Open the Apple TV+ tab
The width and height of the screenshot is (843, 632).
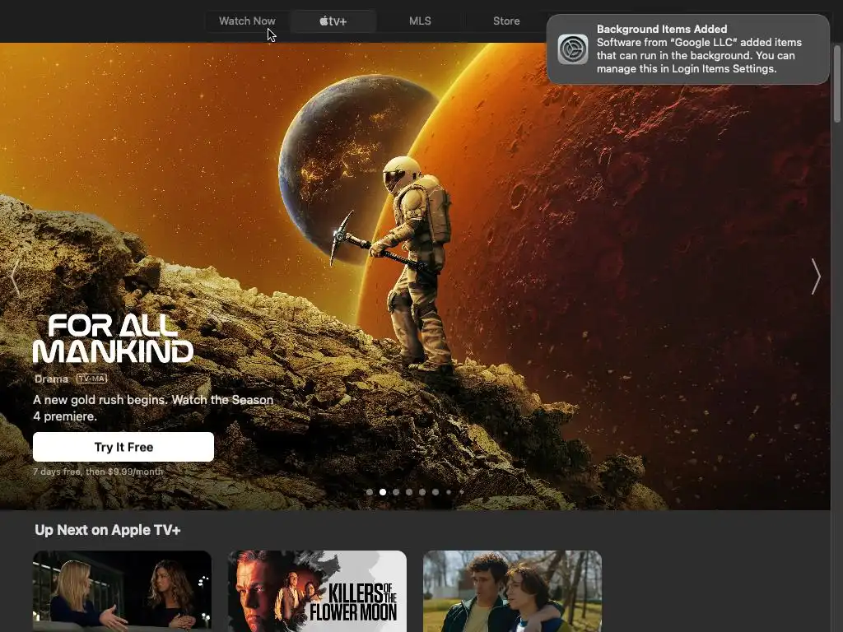pos(333,21)
